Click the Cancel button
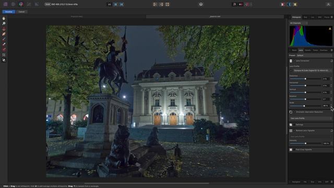The image size is (334, 188). click(x=21, y=11)
